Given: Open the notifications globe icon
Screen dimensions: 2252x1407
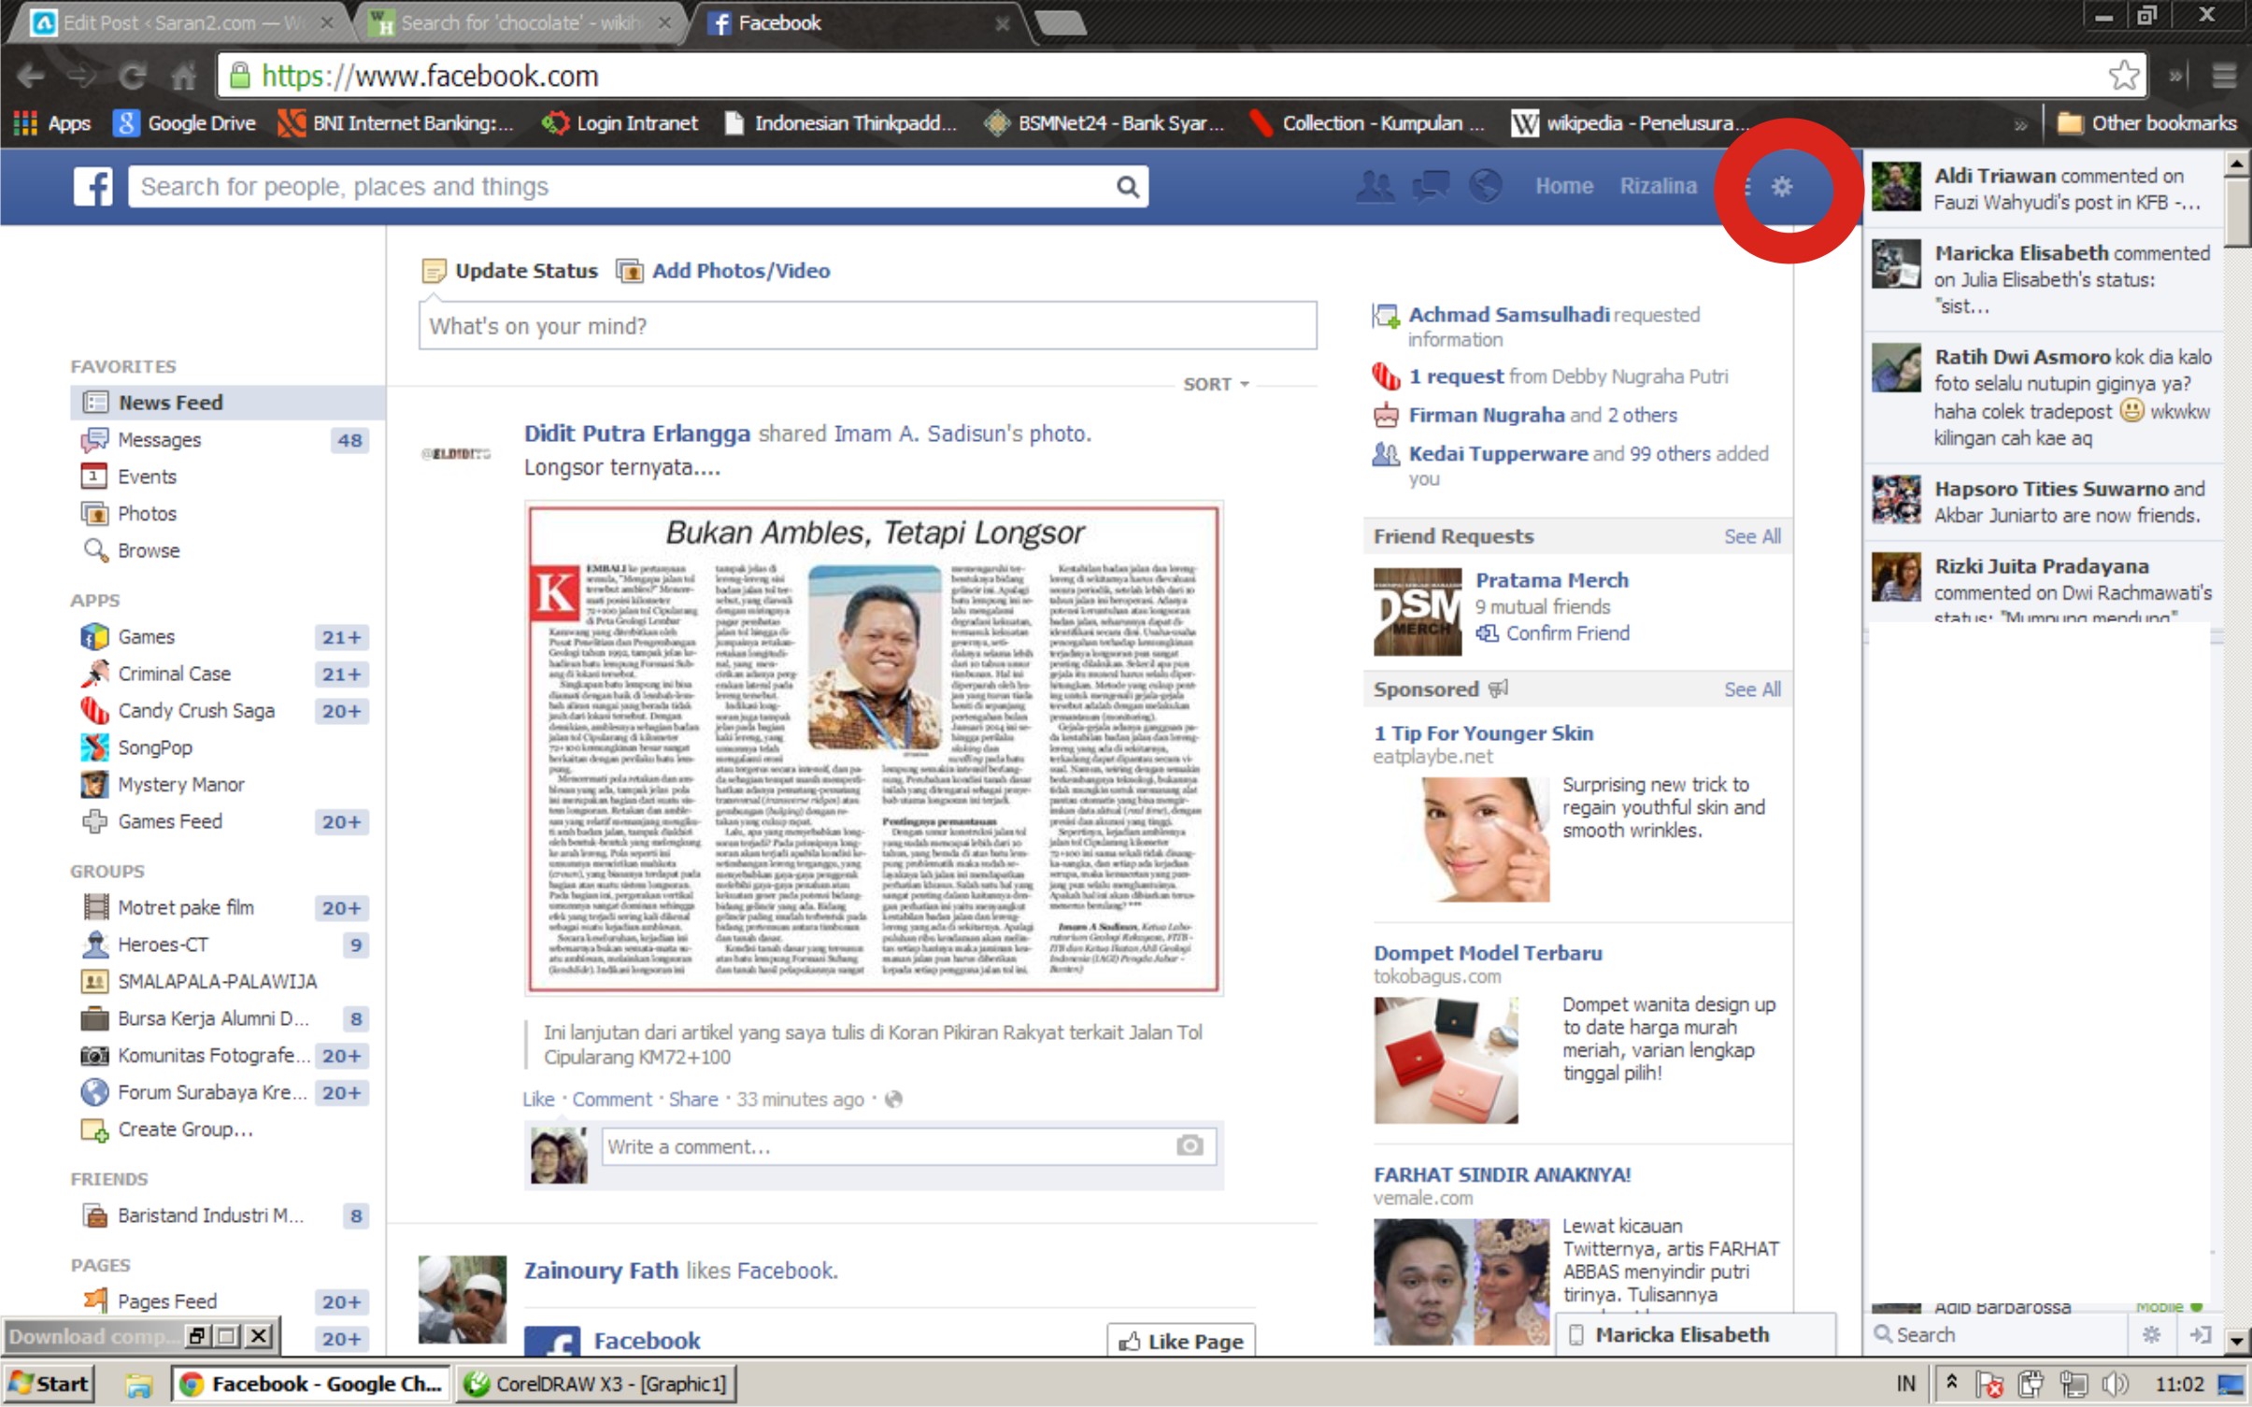Looking at the screenshot, I should point(1485,186).
